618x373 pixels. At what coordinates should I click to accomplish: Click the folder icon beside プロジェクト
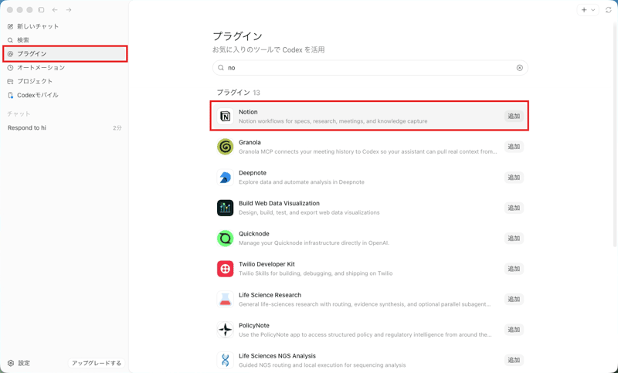(x=10, y=81)
